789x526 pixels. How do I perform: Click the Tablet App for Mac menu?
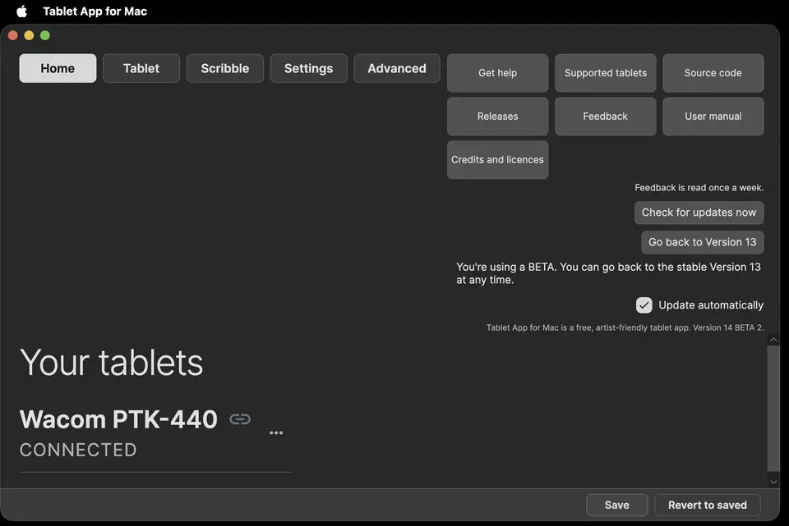tap(95, 11)
